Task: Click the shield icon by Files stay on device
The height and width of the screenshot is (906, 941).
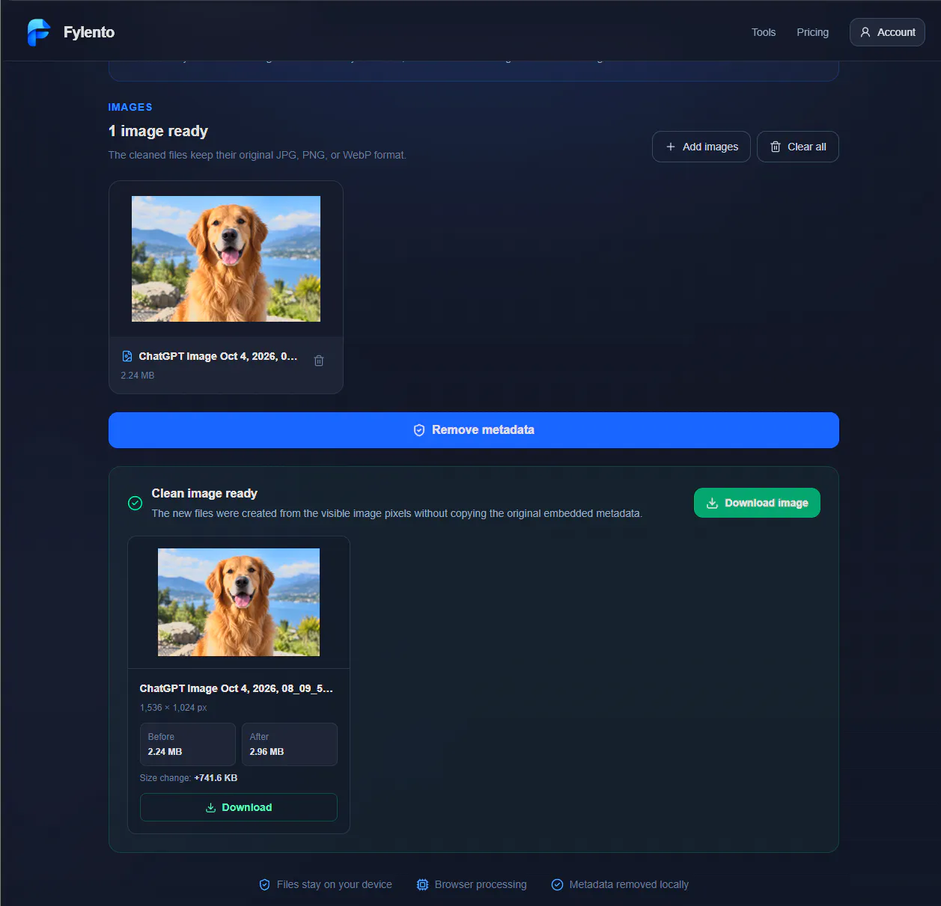Action: coord(264,884)
